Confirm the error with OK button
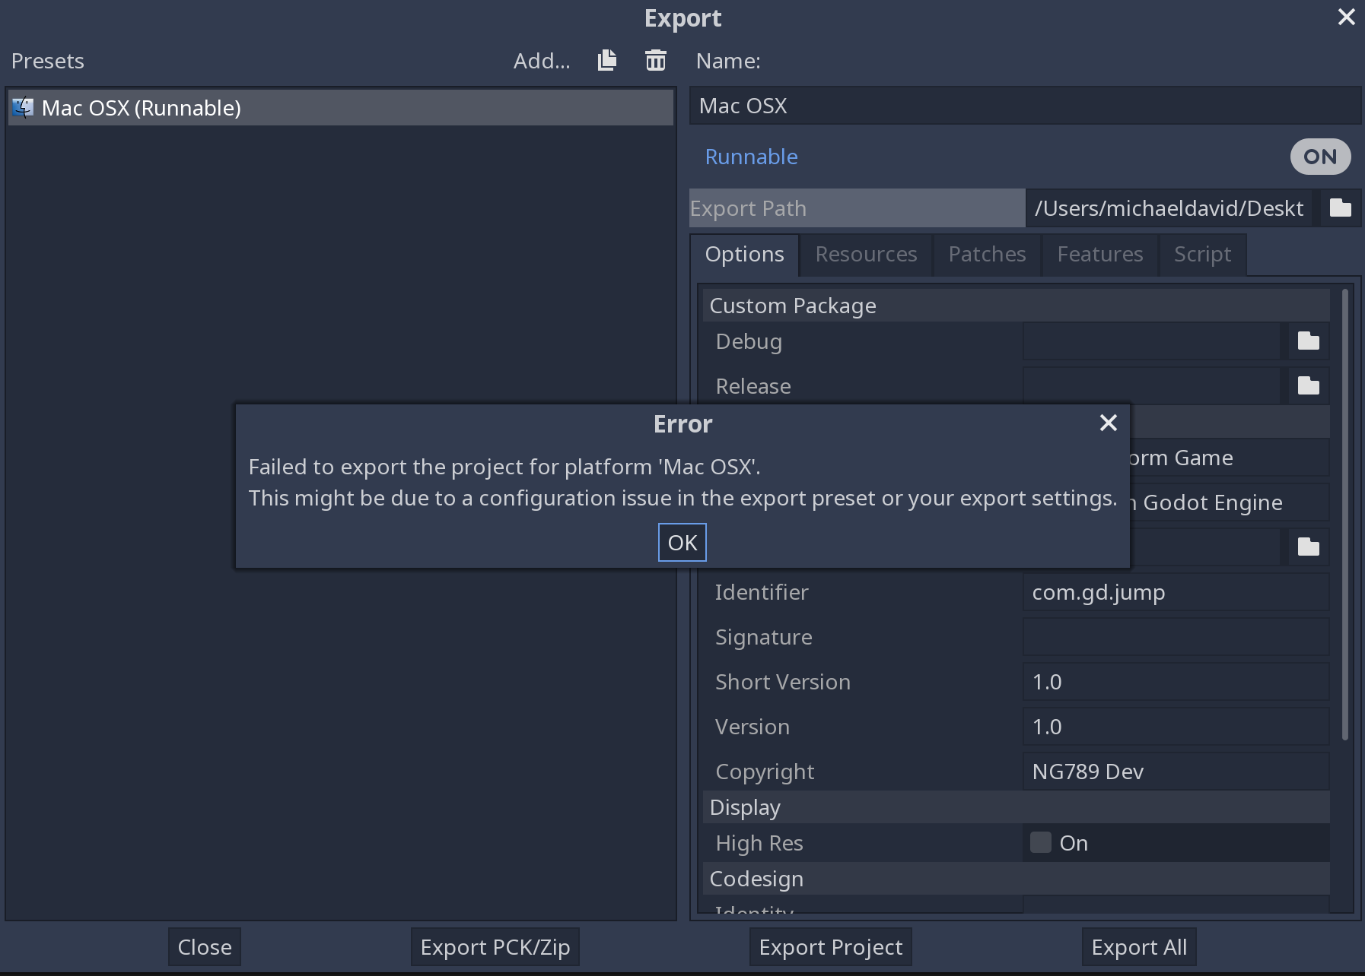Screen dimensions: 1365x976 [682, 543]
